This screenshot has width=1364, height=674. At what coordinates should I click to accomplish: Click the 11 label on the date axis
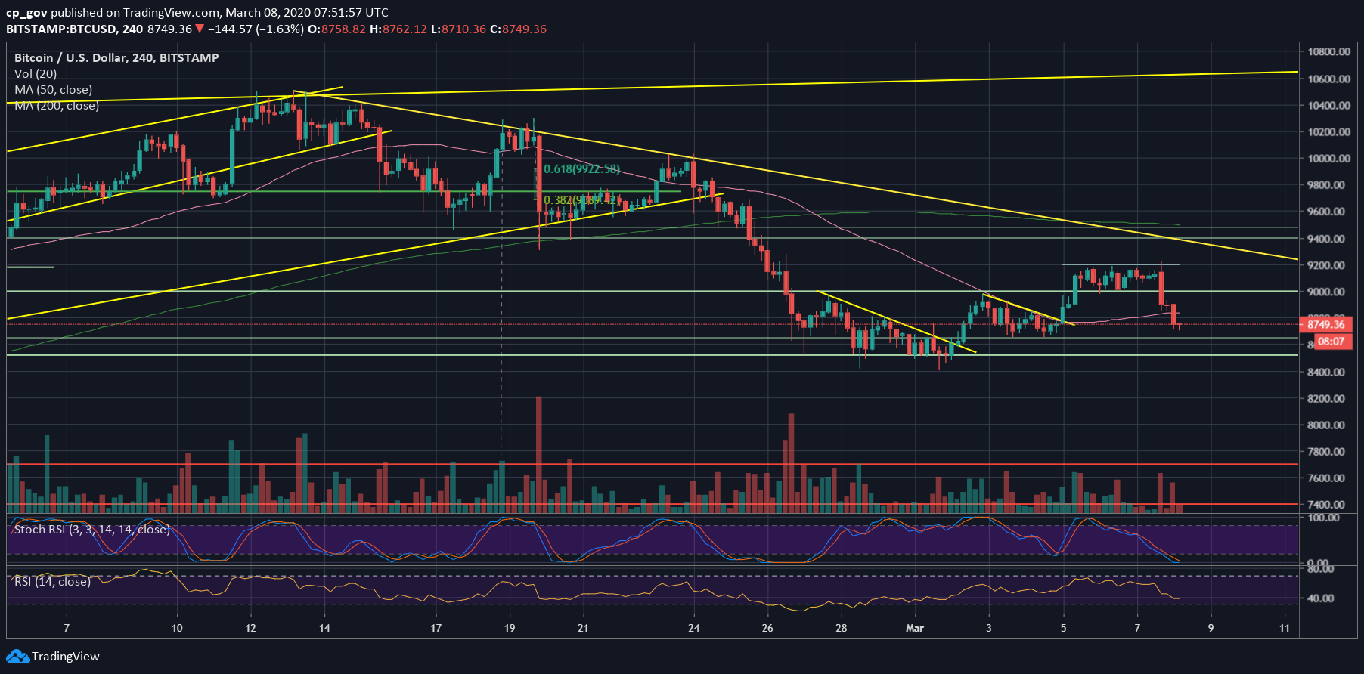tap(1285, 628)
